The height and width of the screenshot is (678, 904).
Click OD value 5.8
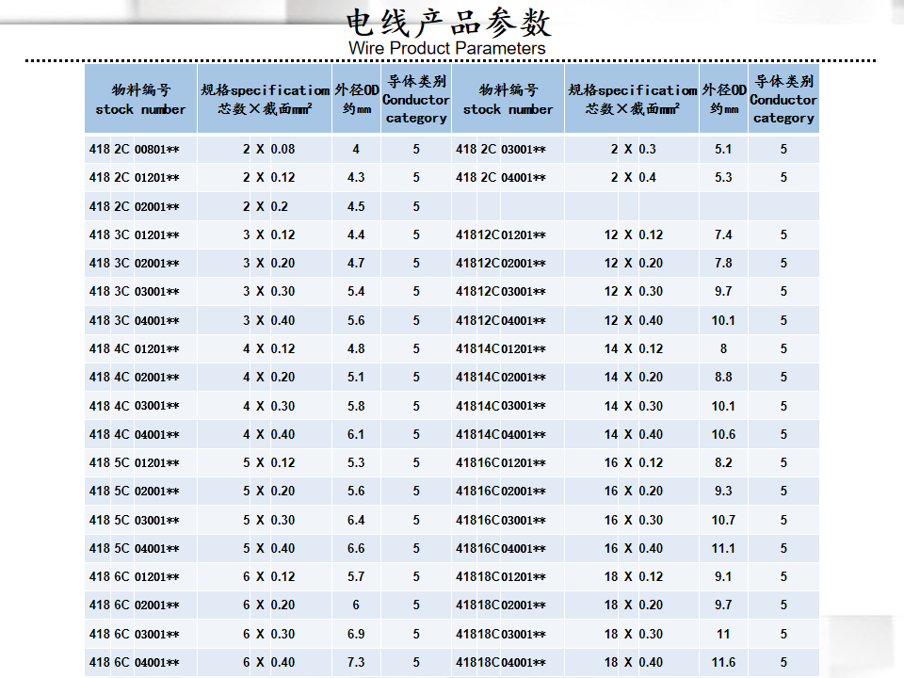coord(356,406)
